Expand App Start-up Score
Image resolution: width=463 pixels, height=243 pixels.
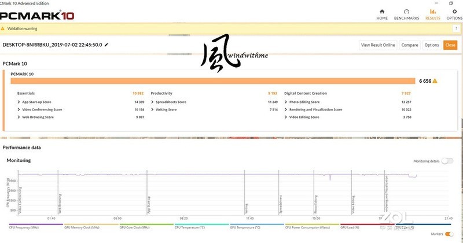[x=19, y=102]
